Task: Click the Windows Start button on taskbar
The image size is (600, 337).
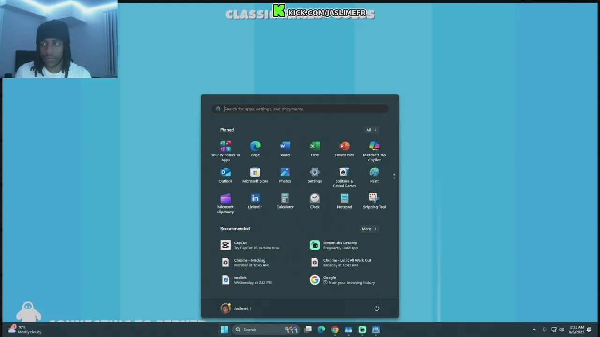Action: click(x=225, y=330)
